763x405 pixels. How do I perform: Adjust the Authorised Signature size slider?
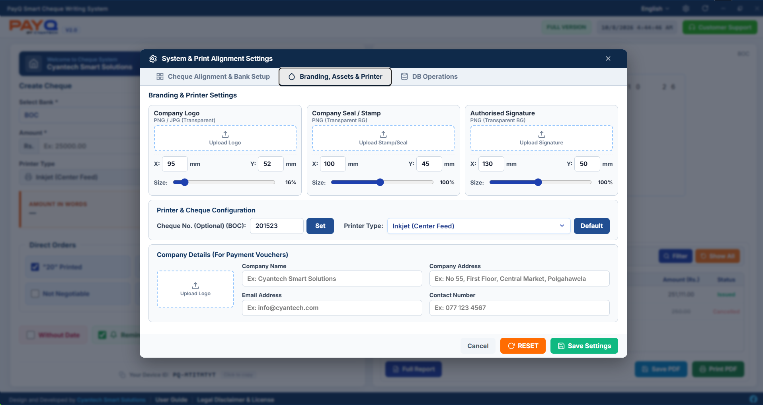[x=541, y=182]
